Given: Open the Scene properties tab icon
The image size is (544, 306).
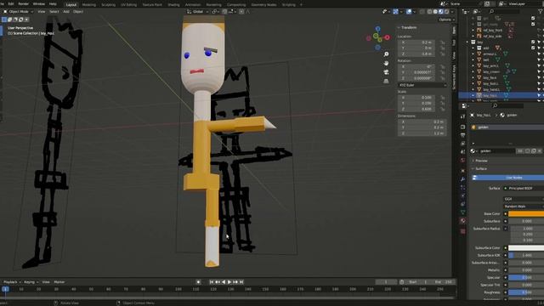Looking at the screenshot, I should click(462, 151).
